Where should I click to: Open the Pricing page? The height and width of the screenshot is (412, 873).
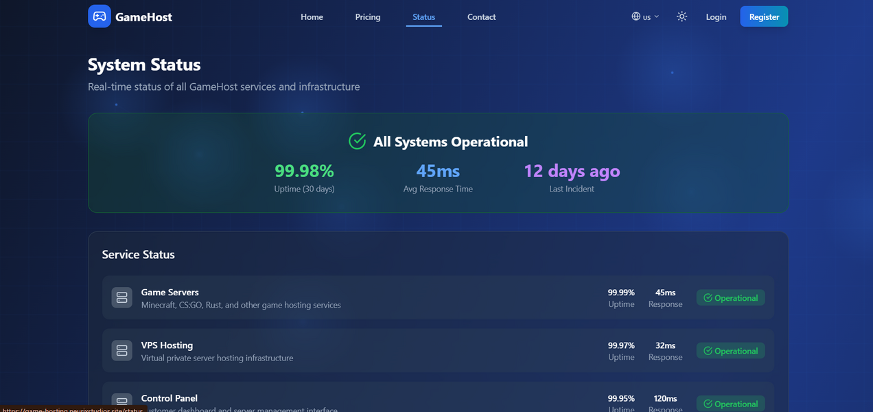click(x=368, y=16)
